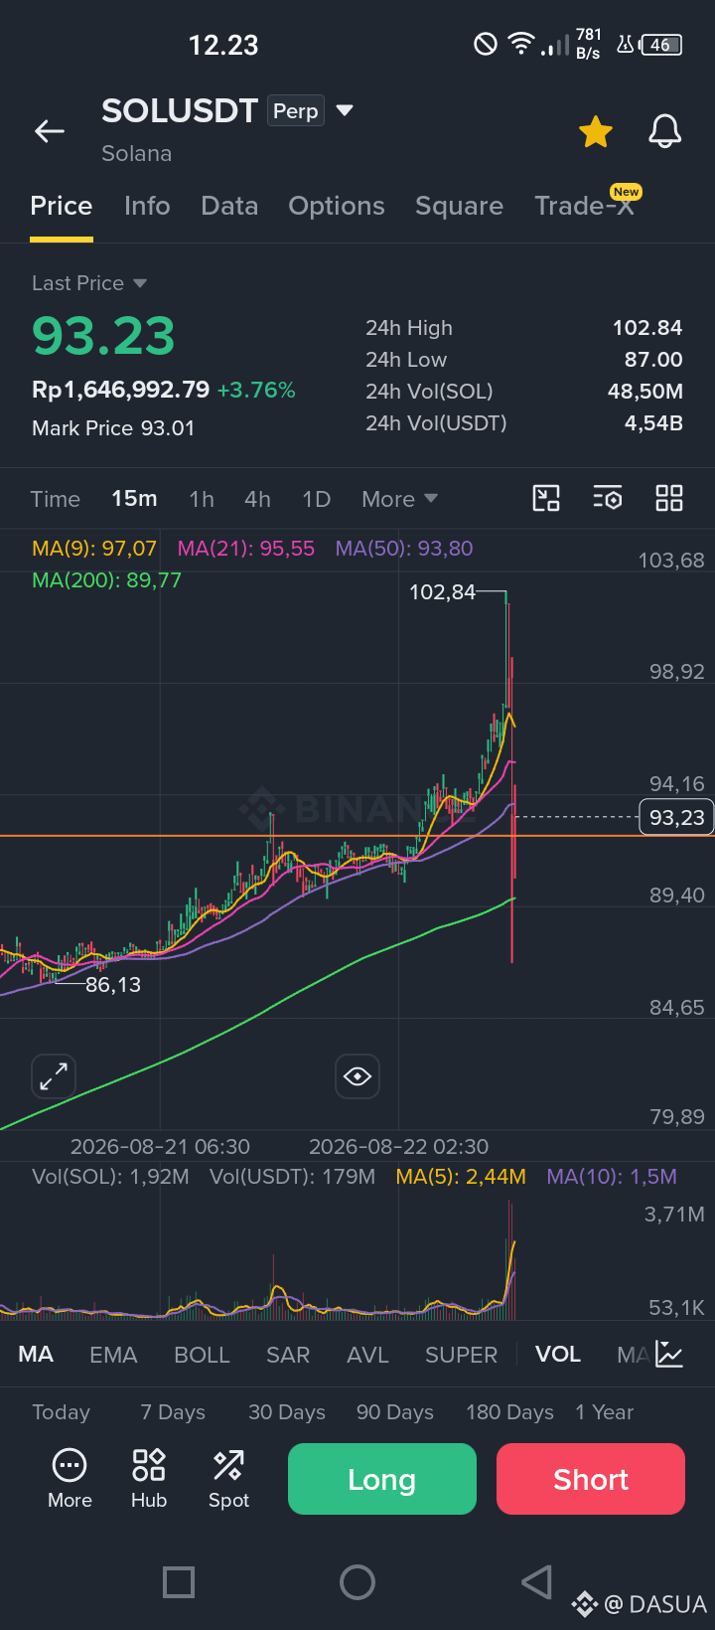Toggle the VOL sub-indicator

tap(558, 1355)
